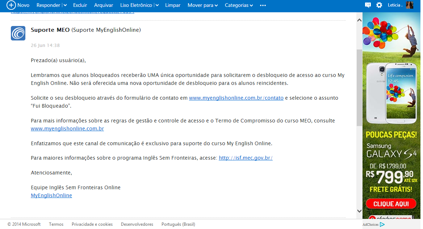Click the Responder button
This screenshot has height=229, width=423.
click(x=48, y=5)
